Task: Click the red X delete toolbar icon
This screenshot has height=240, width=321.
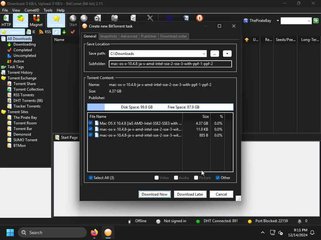Action: [x=150, y=18]
